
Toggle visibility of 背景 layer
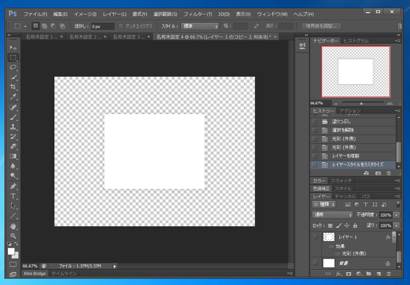[316, 263]
